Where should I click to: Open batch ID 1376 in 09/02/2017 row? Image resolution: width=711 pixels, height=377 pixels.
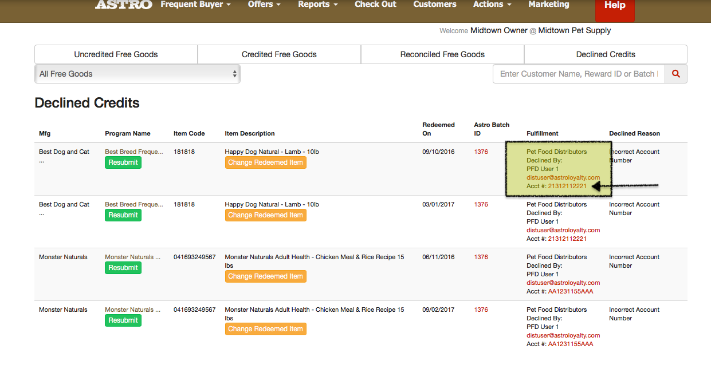pyautogui.click(x=481, y=309)
